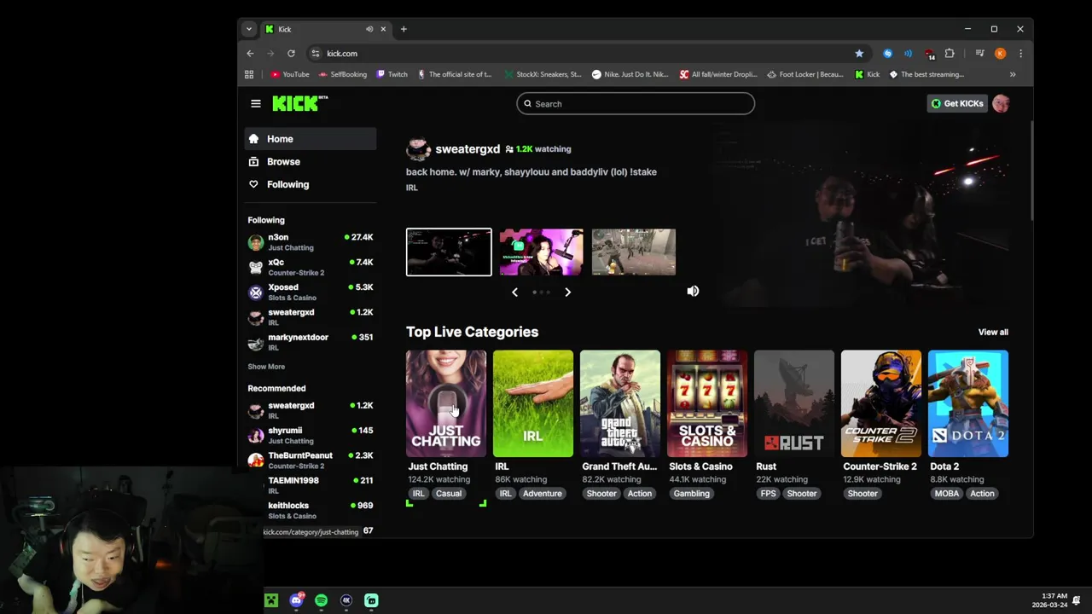
Task: Open Chrome profile K avatar
Action: (x=1000, y=53)
